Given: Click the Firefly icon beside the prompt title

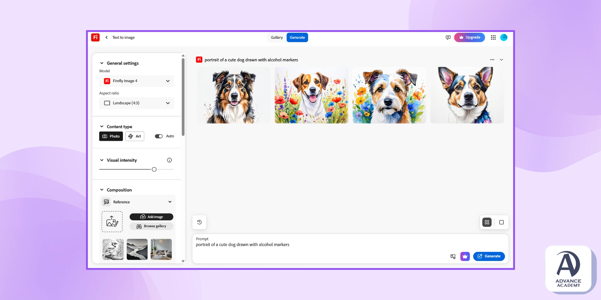Looking at the screenshot, I should (x=199, y=60).
